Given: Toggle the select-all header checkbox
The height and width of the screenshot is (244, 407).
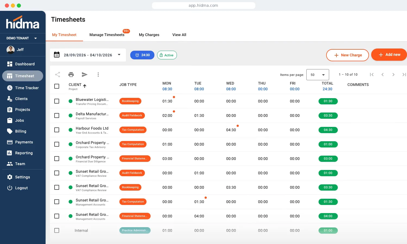Looking at the screenshot, I should click(57, 86).
